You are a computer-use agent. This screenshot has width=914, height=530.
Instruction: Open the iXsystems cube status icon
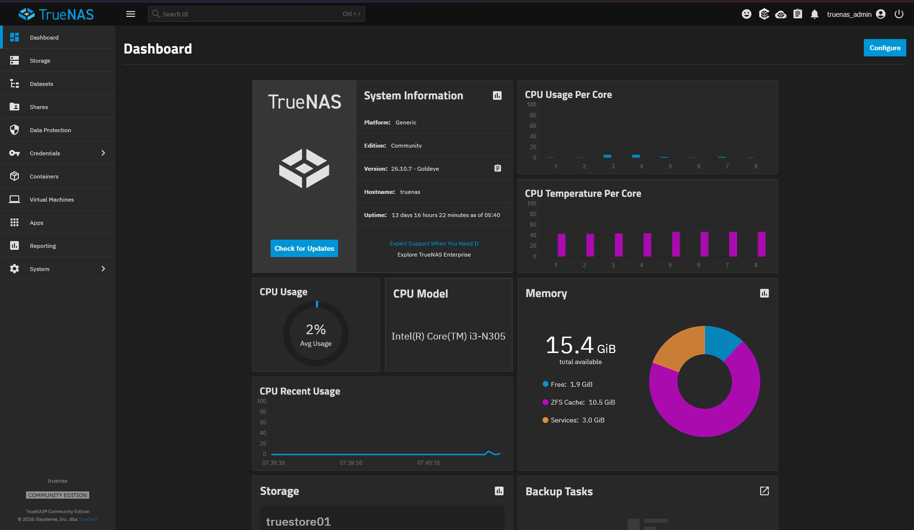[764, 14]
